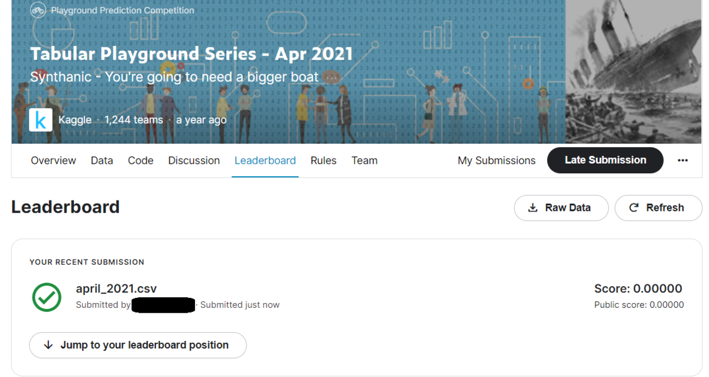Screen dimensions: 709x377
Task: Open the three-dot more options menu
Action: [682, 160]
